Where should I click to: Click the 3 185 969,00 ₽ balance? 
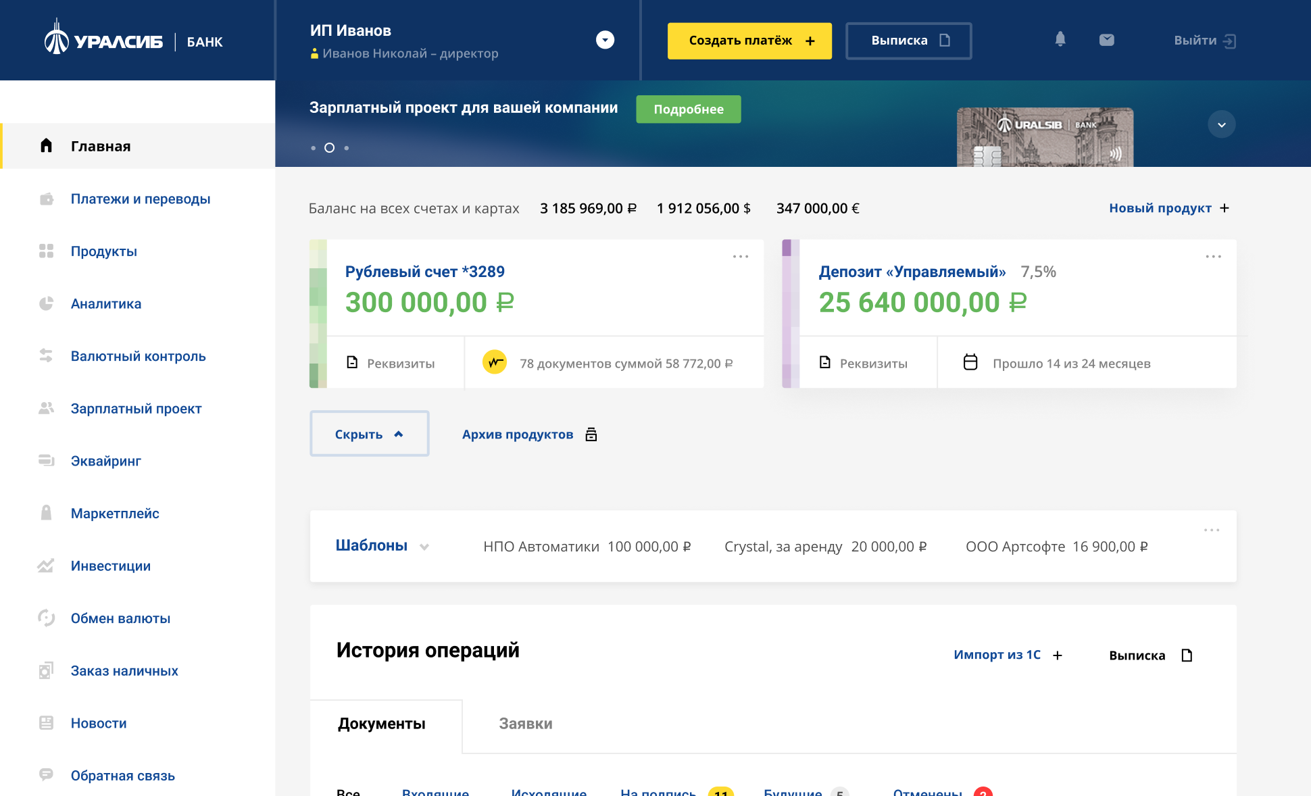click(x=588, y=208)
